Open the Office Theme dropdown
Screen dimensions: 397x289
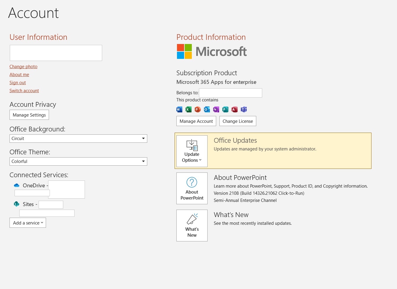click(78, 161)
